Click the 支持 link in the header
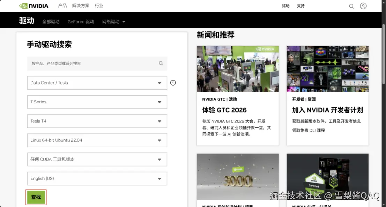The image size is (386, 207). click(x=300, y=6)
